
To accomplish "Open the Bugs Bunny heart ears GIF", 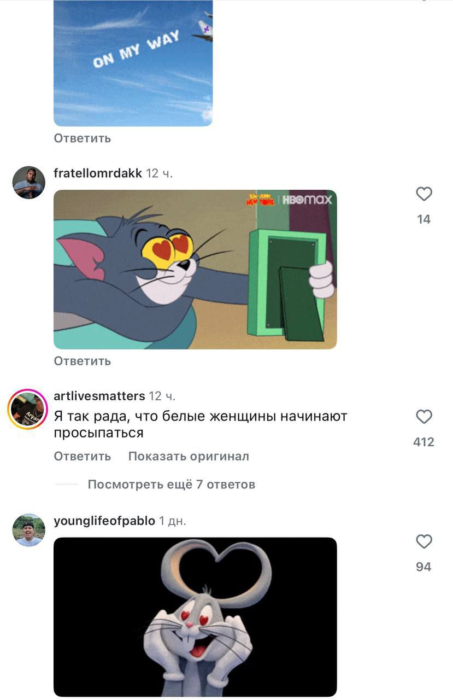I will tap(195, 617).
